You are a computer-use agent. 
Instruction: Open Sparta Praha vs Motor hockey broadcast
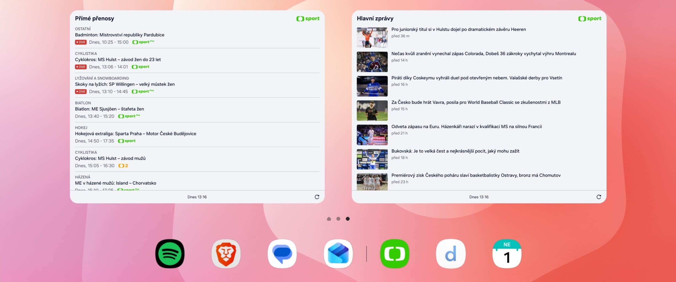(135, 134)
